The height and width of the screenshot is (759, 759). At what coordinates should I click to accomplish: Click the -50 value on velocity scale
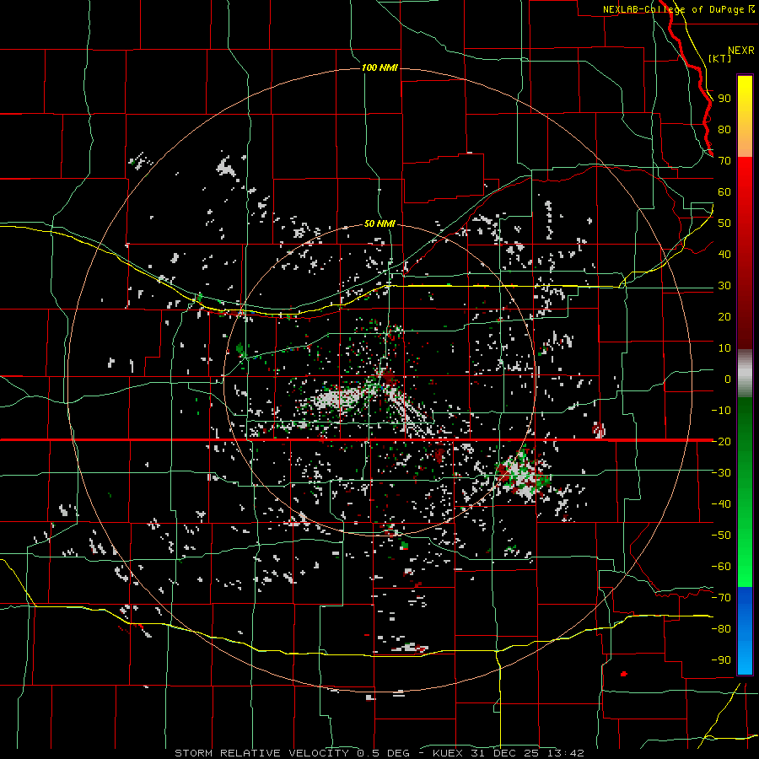click(721, 536)
